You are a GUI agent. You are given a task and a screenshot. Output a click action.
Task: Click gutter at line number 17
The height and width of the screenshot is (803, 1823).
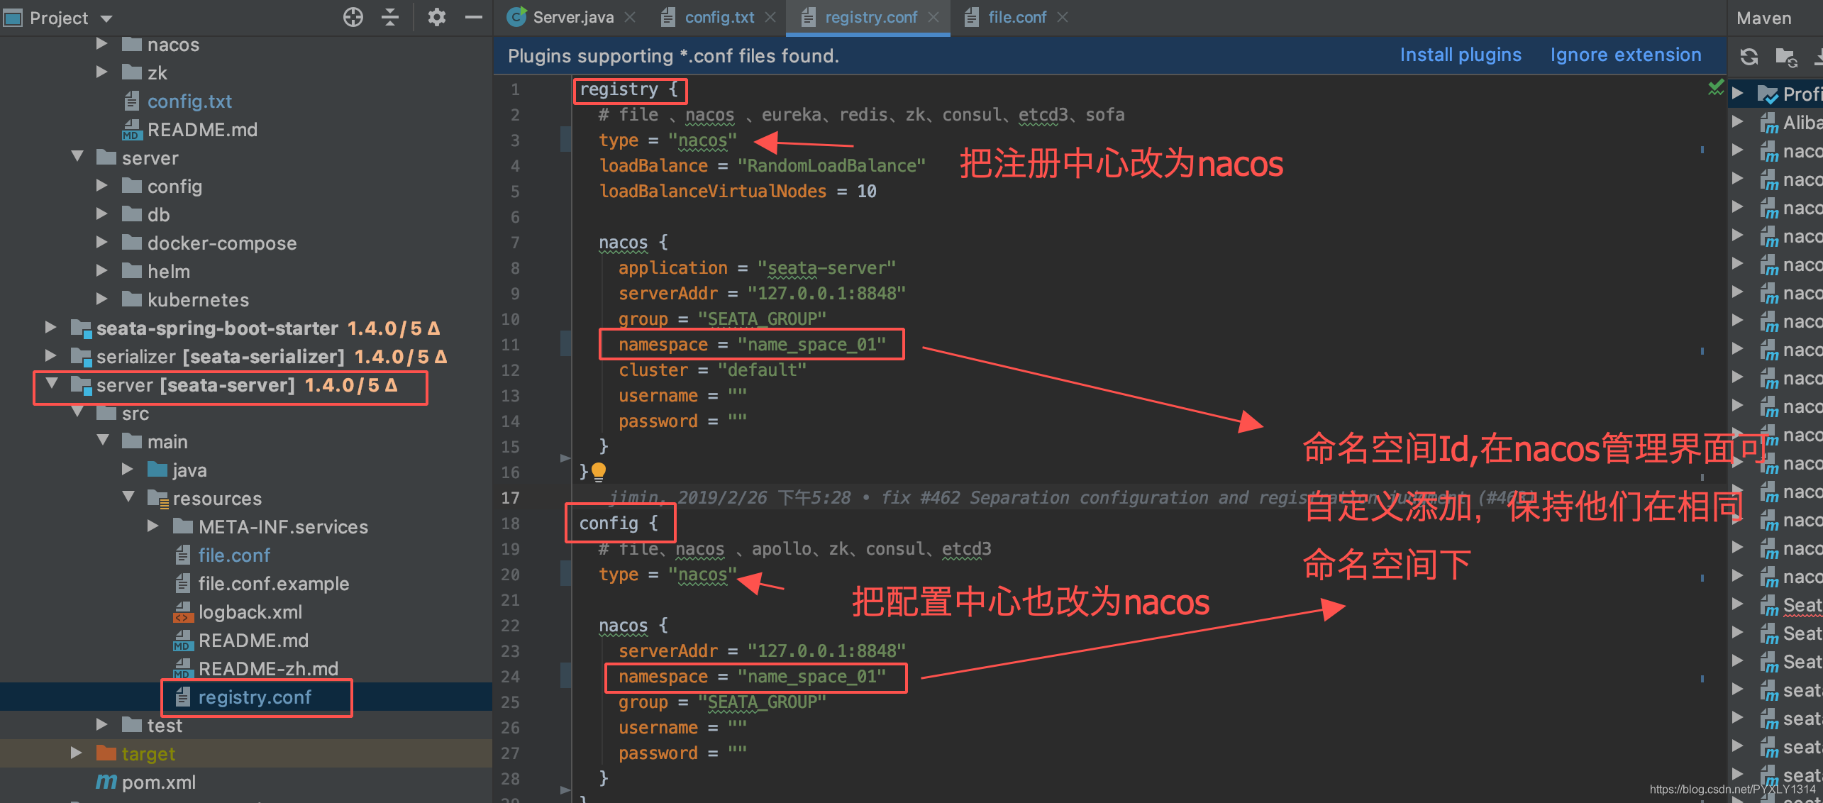pyautogui.click(x=510, y=498)
